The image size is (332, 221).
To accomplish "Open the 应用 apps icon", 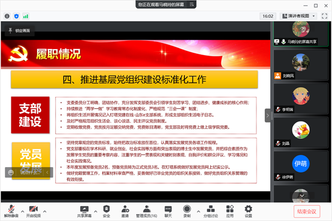I will tap(230, 211).
